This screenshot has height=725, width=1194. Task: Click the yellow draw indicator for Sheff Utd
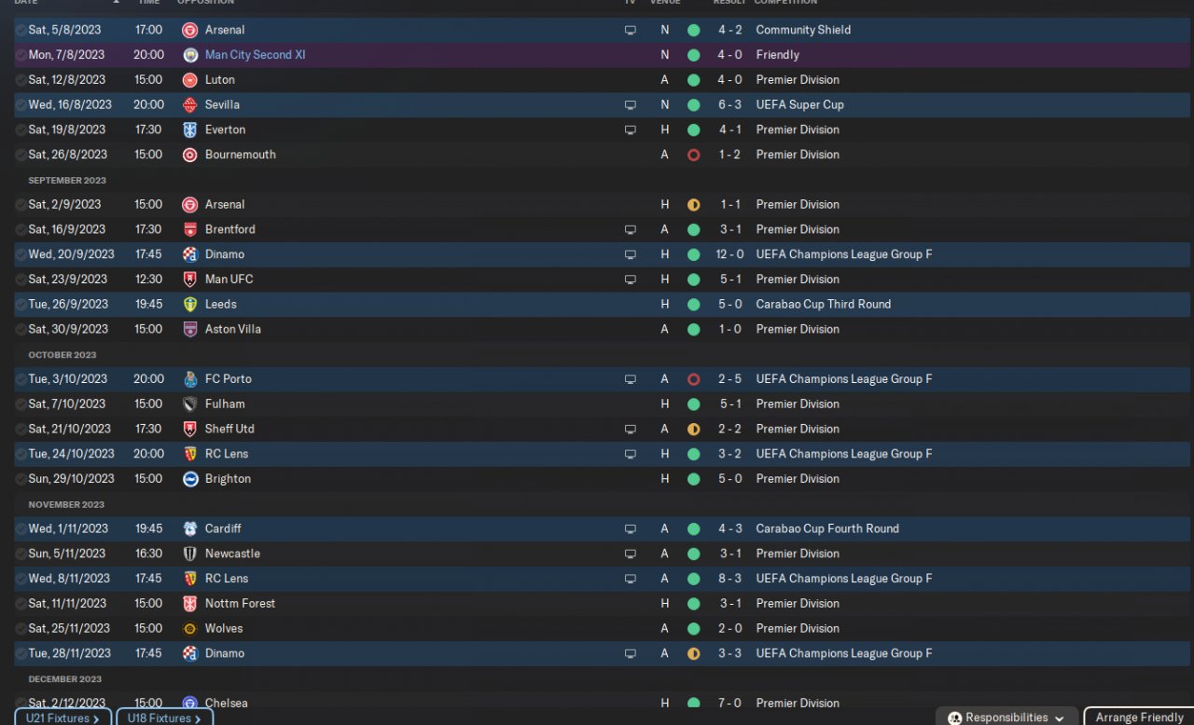point(693,430)
